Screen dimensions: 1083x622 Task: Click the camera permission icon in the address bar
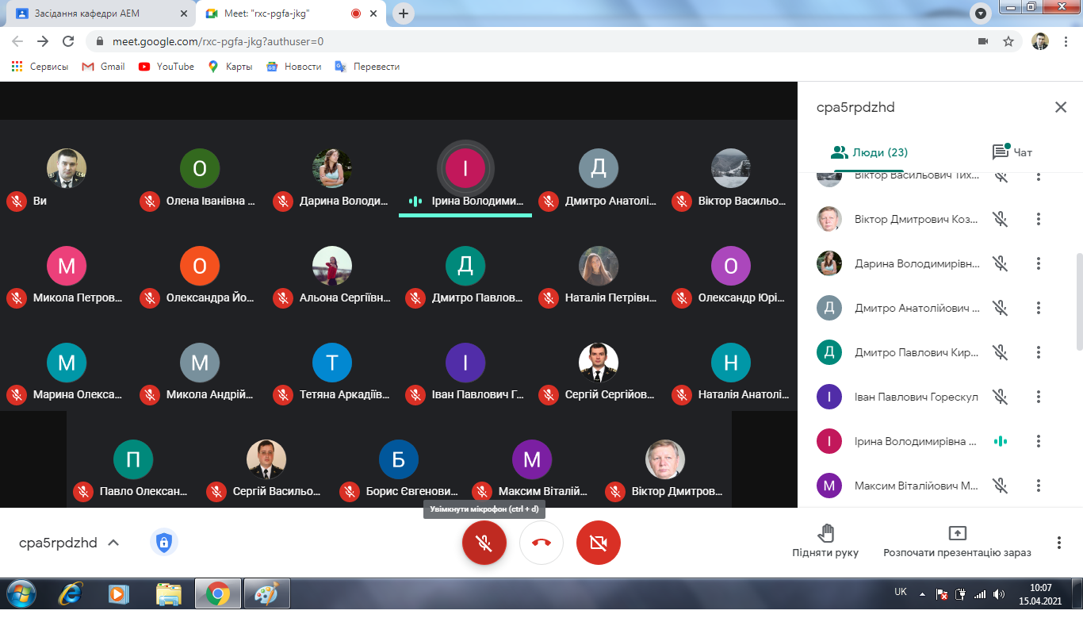coord(983,41)
